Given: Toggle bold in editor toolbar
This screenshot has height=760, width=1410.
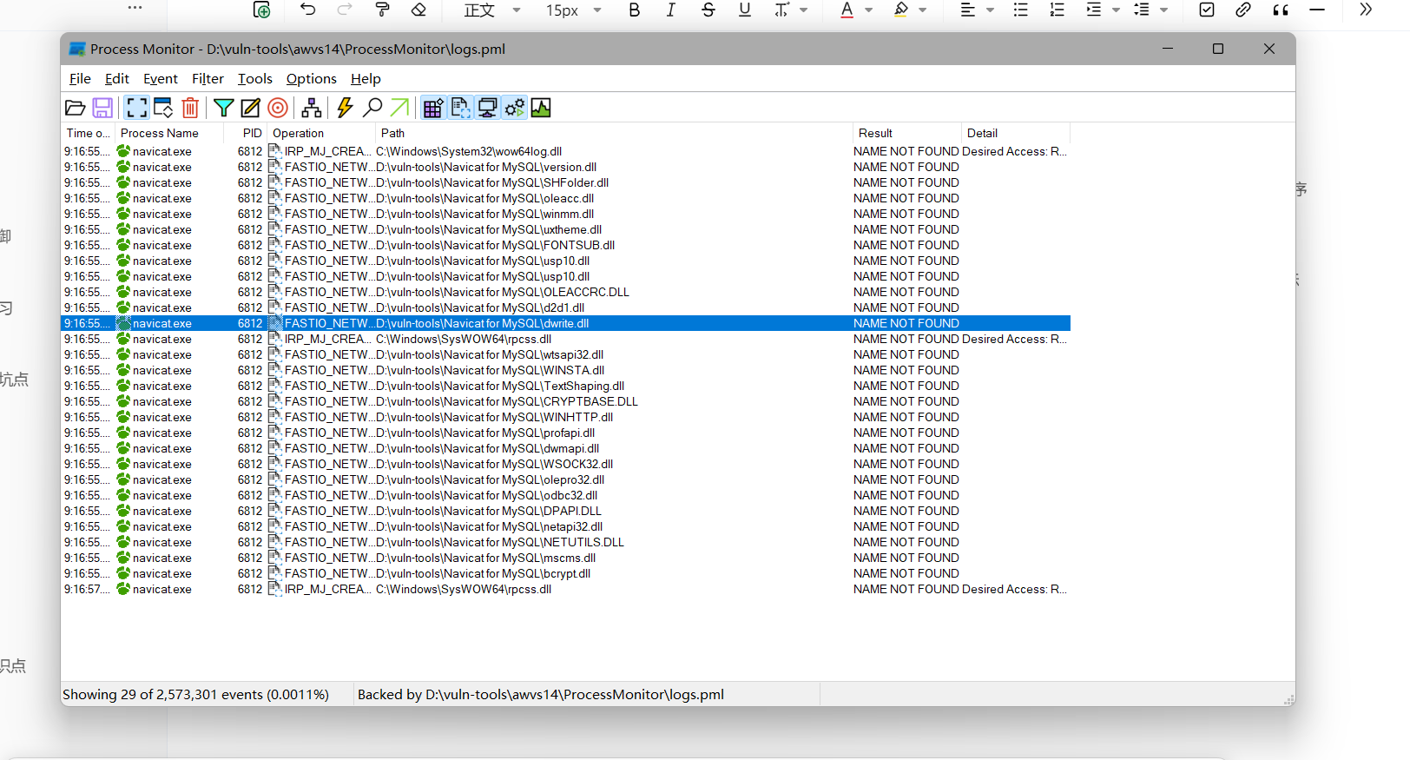Looking at the screenshot, I should point(634,10).
